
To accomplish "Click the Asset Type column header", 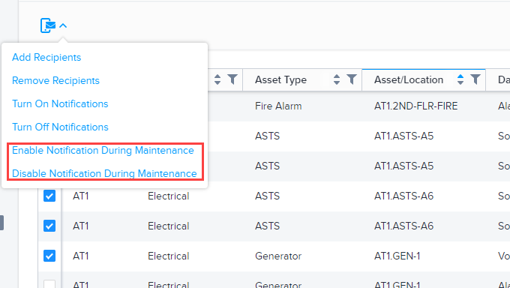I will pyautogui.click(x=280, y=79).
